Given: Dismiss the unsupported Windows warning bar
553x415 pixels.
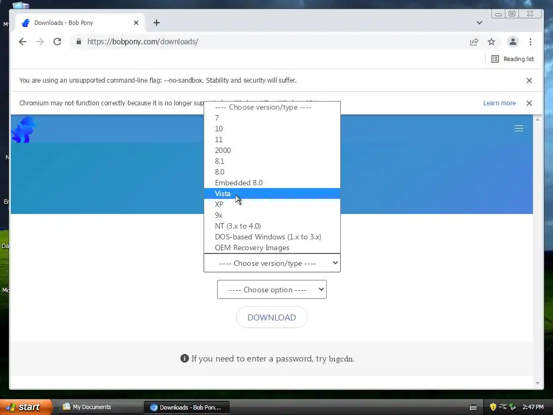Looking at the screenshot, I should pyautogui.click(x=529, y=103).
